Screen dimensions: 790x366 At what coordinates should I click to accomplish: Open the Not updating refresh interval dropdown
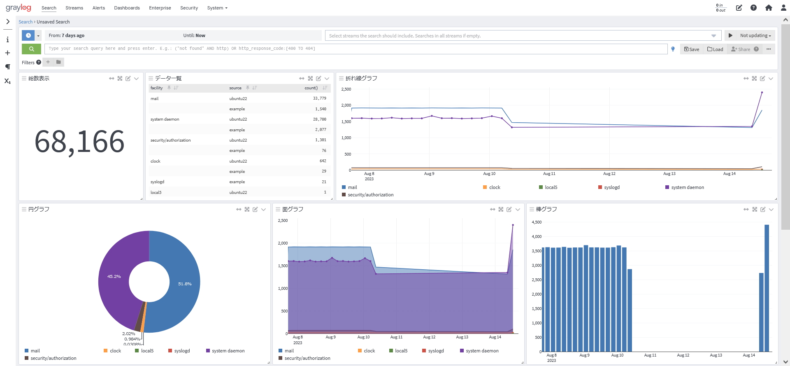tap(755, 36)
